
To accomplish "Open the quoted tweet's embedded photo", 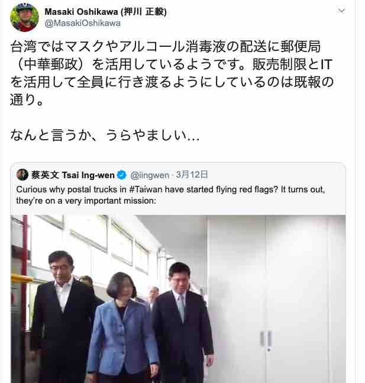I will coord(178,299).
